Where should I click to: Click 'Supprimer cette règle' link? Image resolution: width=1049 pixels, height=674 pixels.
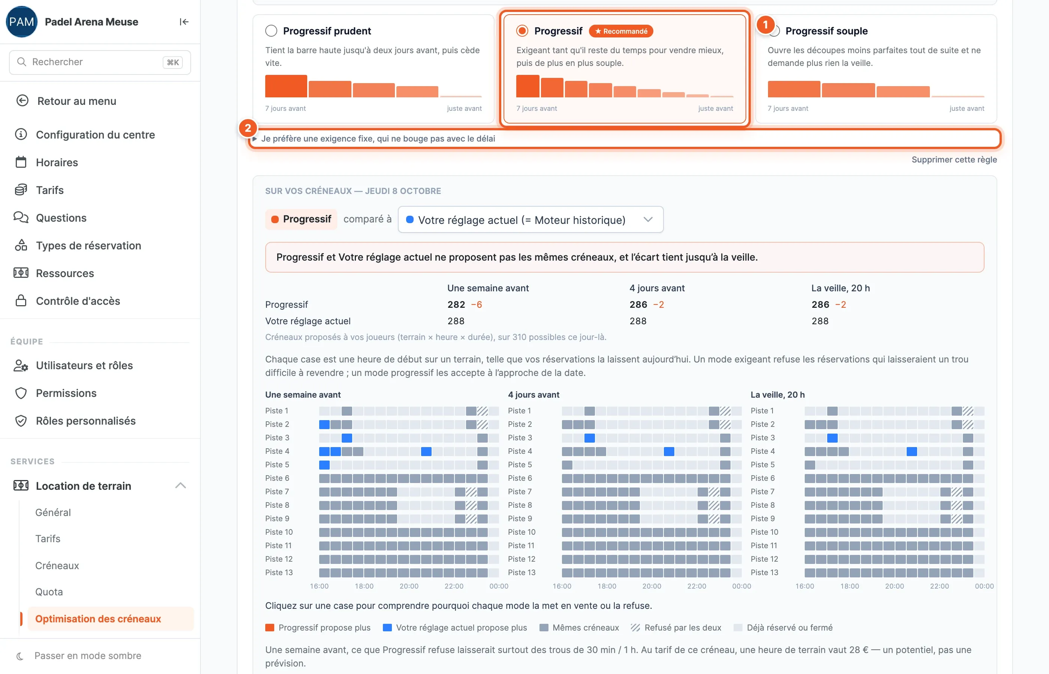pos(954,159)
